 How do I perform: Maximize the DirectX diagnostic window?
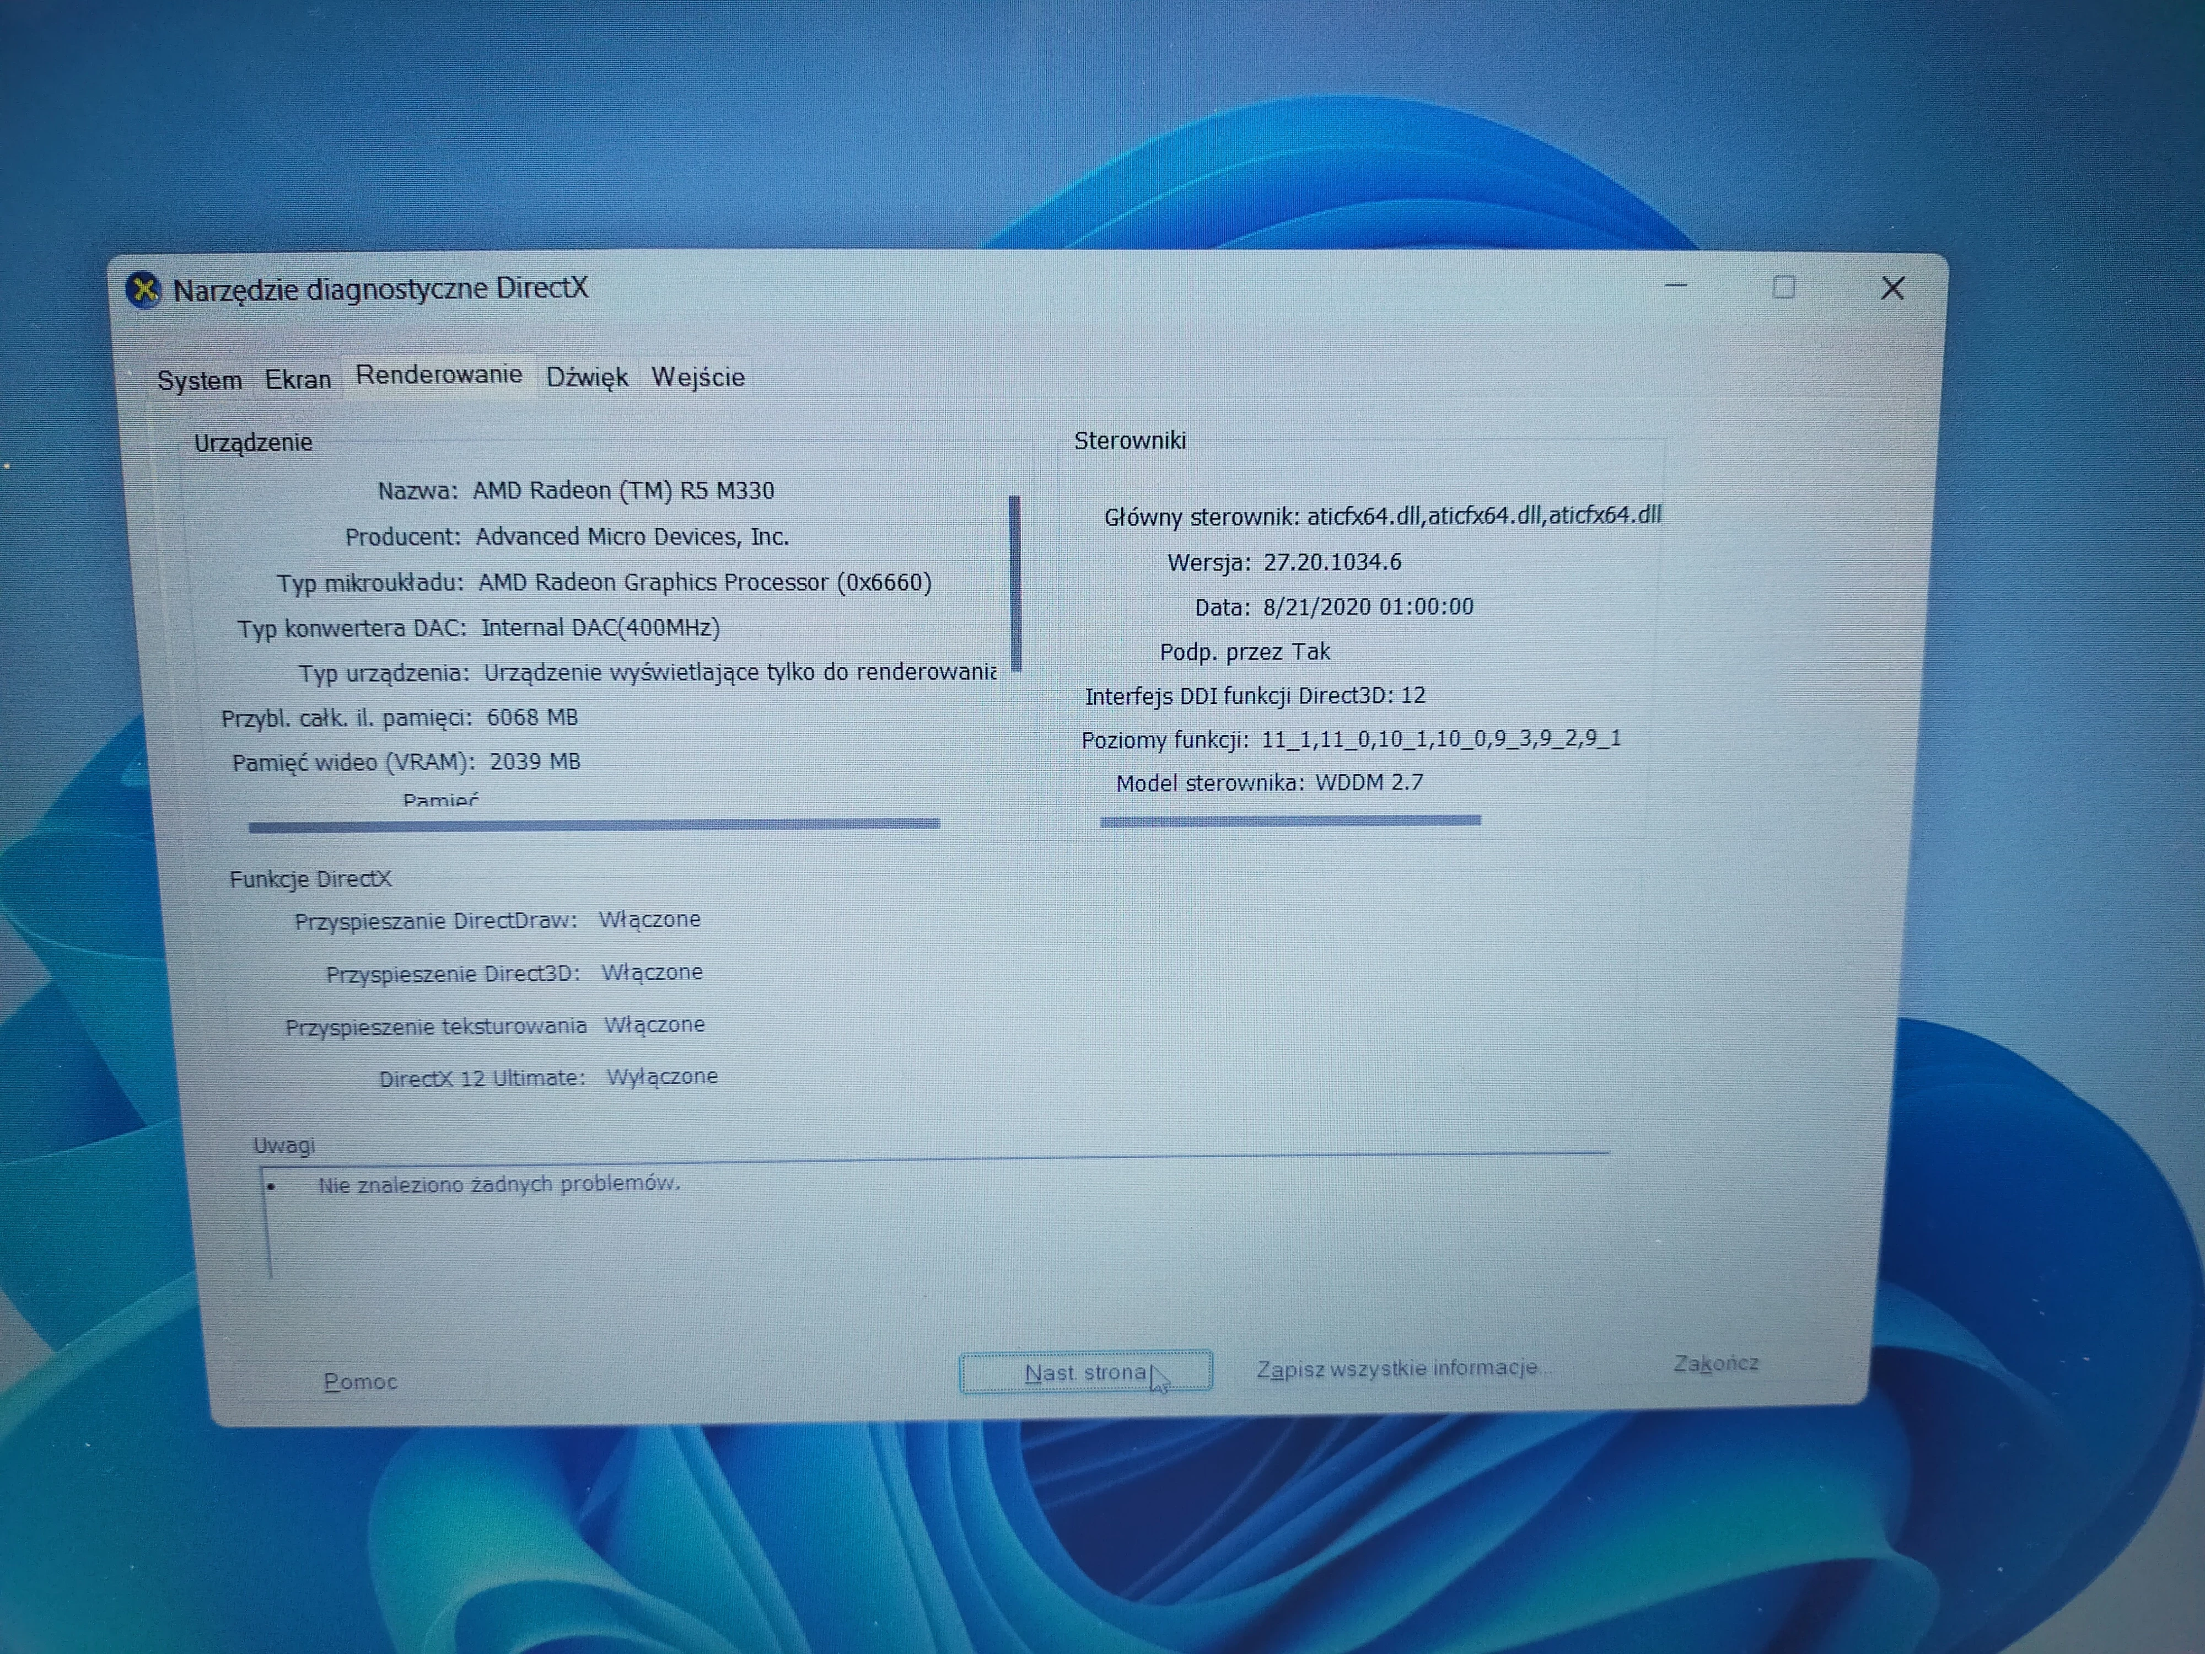(x=1783, y=287)
